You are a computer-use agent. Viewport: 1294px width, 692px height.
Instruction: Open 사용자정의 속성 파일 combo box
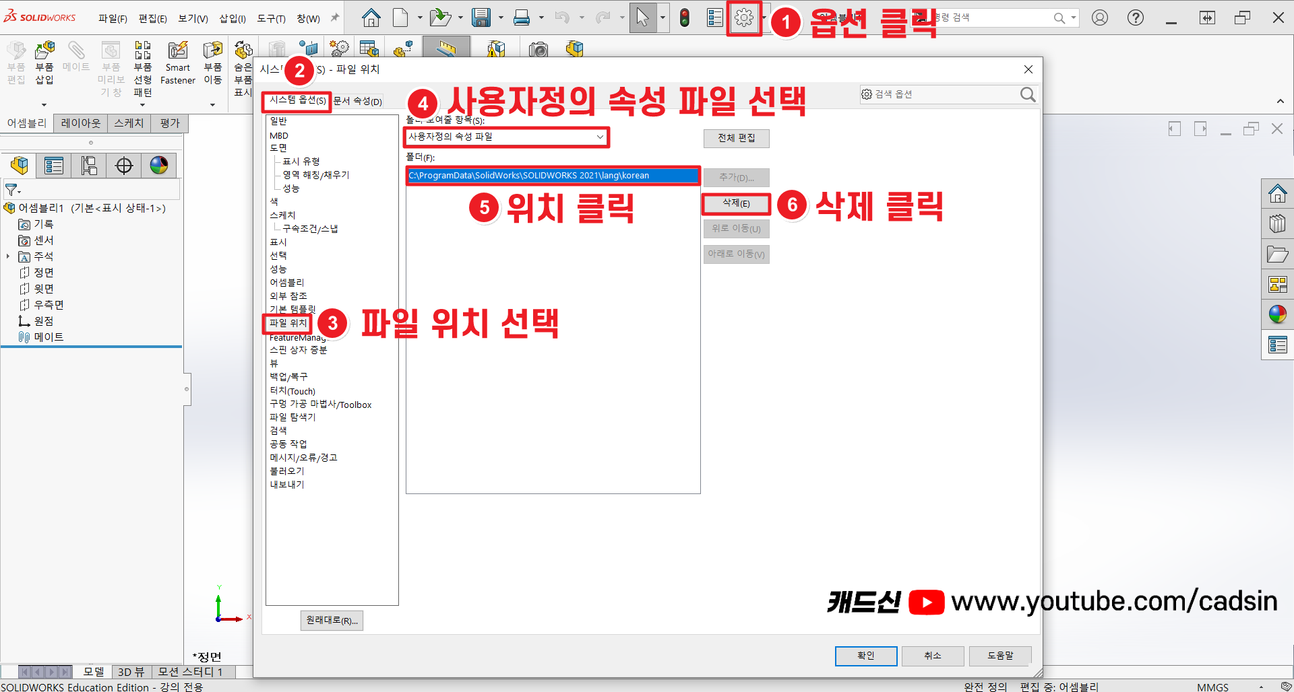(x=506, y=137)
